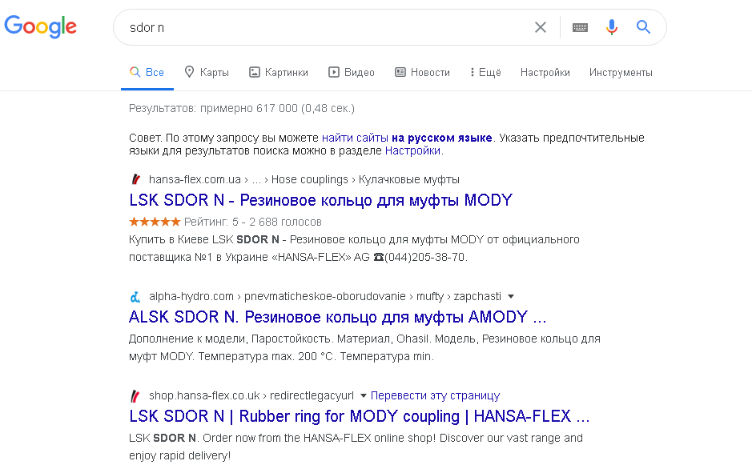The image size is (752, 473).
Task: Switch to the Карты tab
Action: coord(207,72)
